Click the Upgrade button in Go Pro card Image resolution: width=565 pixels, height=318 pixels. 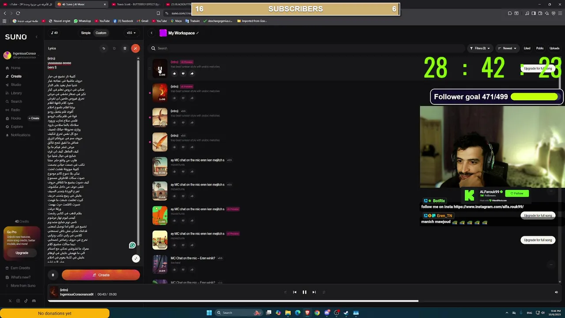point(22,253)
